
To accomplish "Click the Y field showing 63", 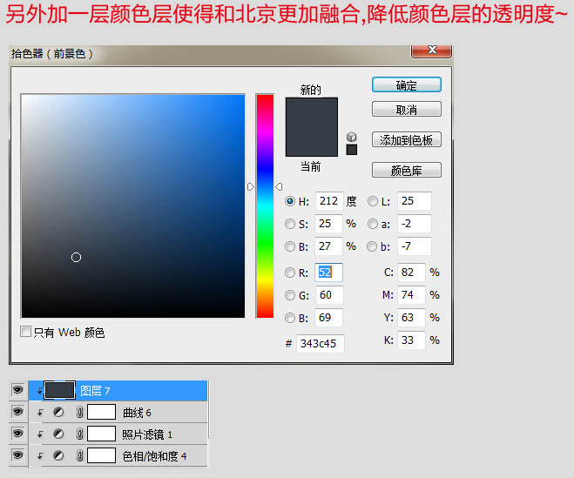I will pyautogui.click(x=411, y=318).
